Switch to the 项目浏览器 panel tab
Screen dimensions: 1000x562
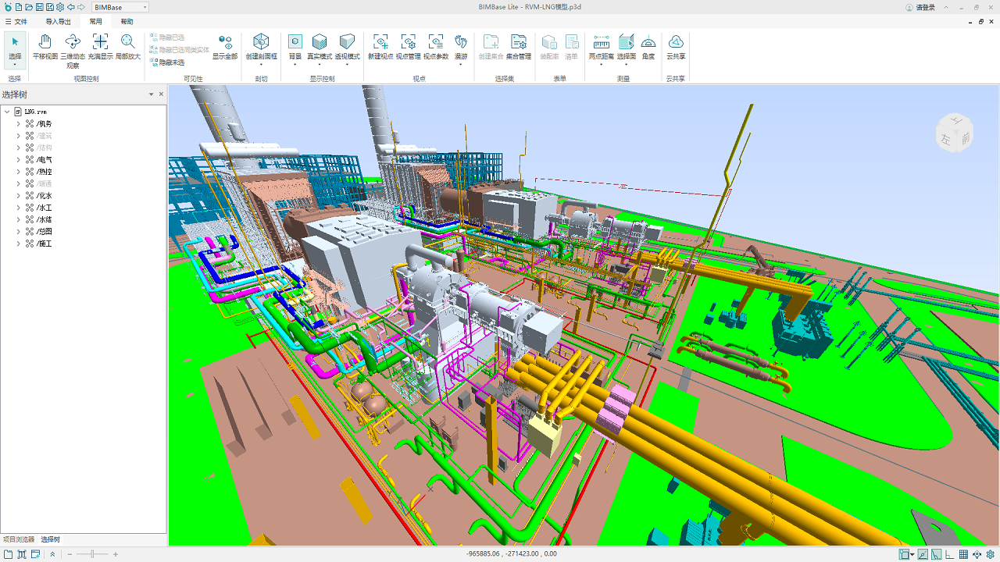click(19, 539)
